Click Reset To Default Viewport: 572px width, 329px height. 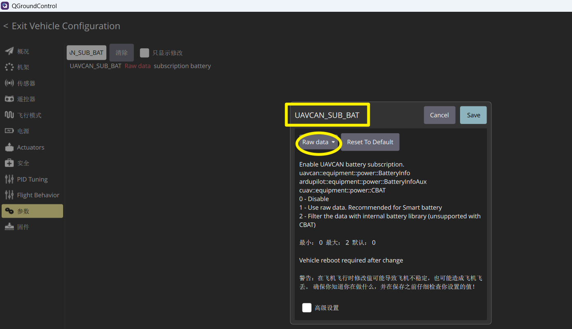click(370, 142)
